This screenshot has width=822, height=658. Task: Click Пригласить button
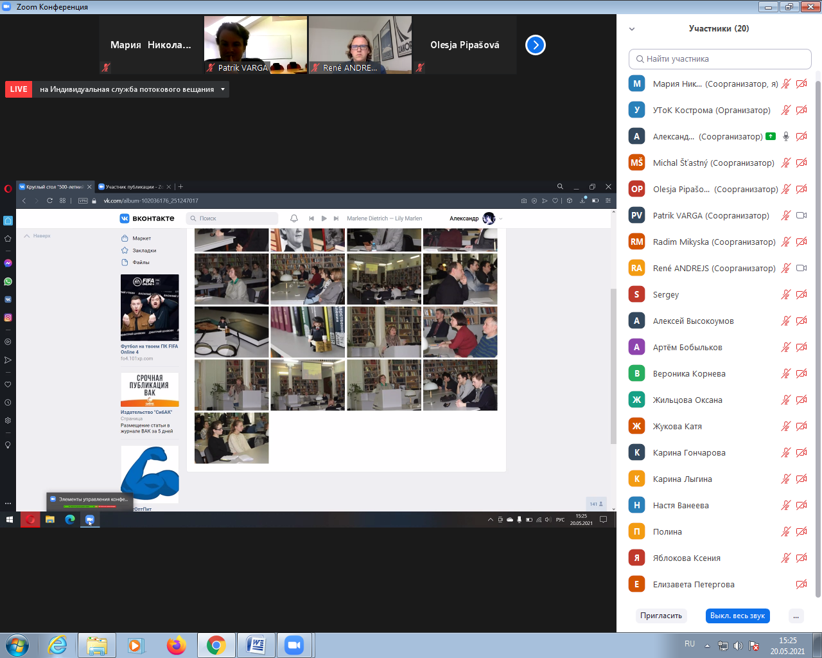click(x=661, y=616)
